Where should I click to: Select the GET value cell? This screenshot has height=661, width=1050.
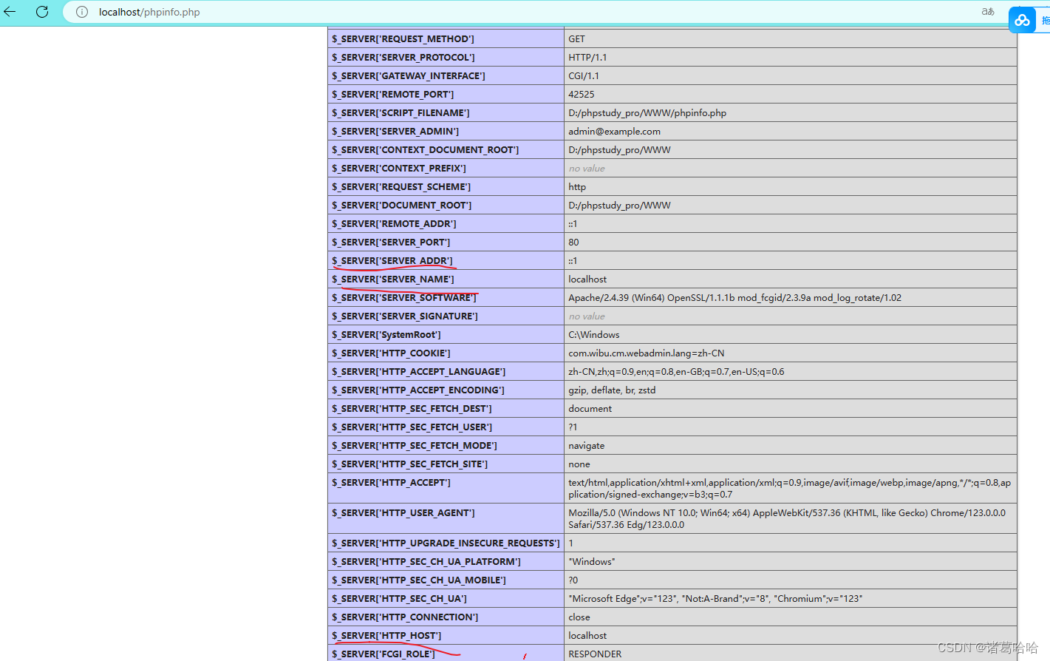tap(791, 38)
